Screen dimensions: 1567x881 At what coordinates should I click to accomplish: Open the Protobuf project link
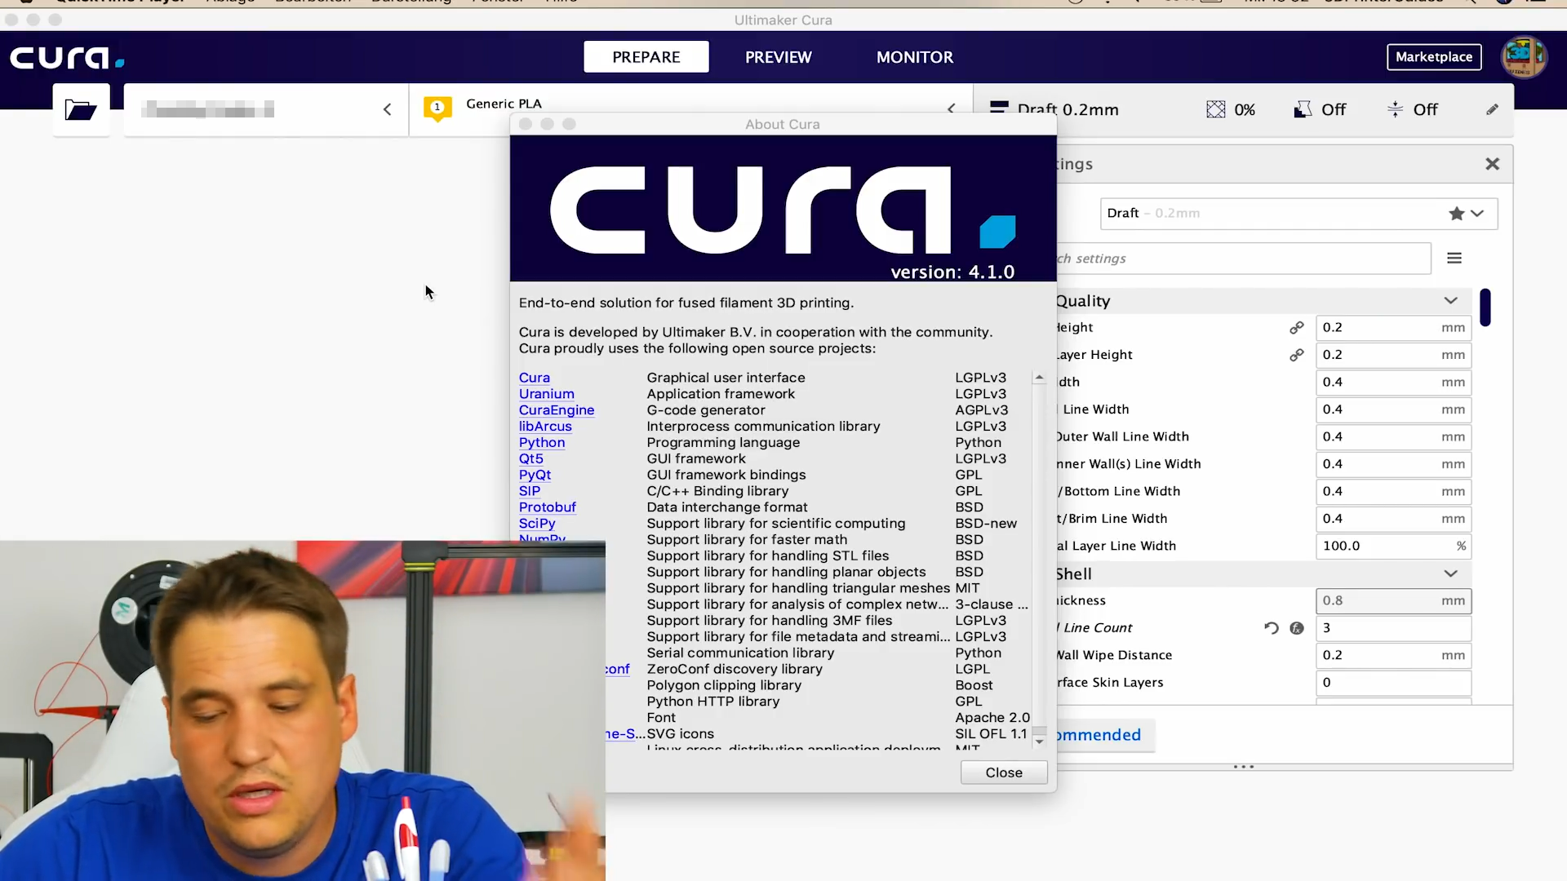(x=548, y=507)
